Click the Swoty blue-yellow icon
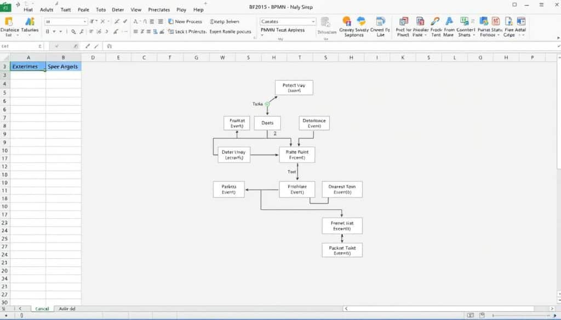 tap(362, 21)
